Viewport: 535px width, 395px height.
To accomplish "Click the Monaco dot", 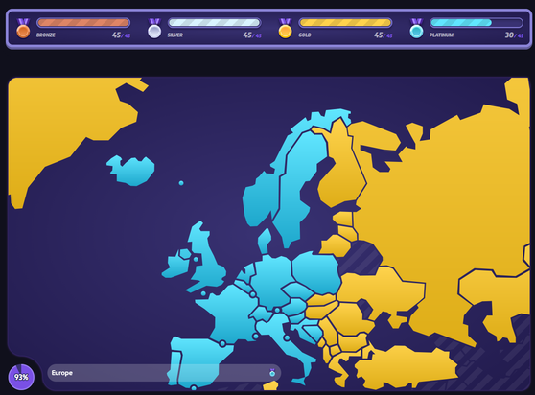I will point(256,337).
